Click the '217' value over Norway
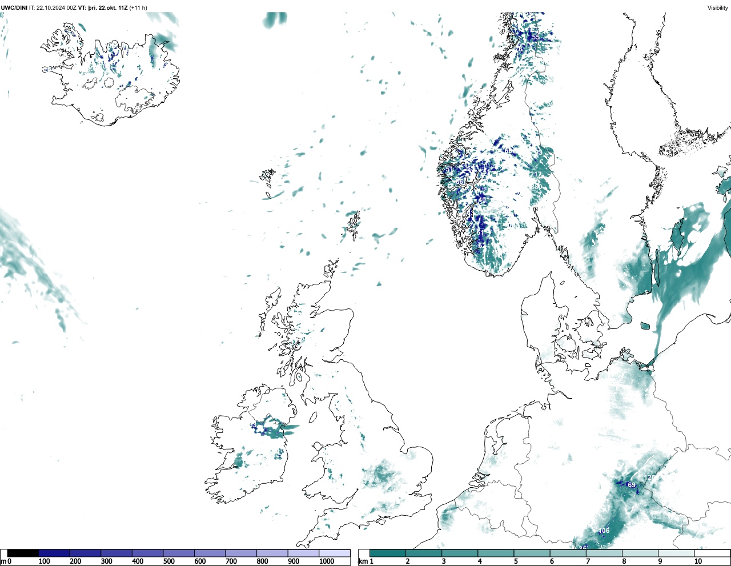 click(x=536, y=175)
